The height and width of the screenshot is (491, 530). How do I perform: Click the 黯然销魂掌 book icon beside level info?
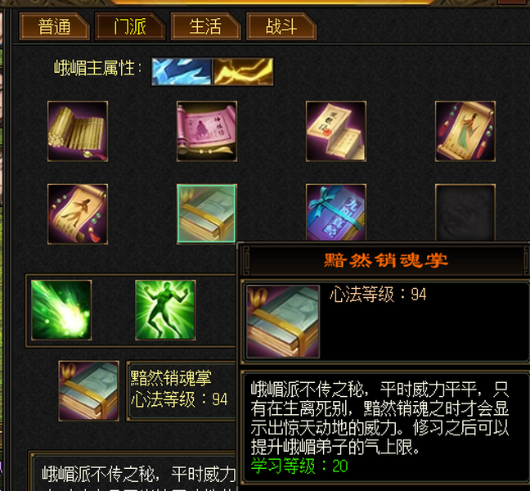pyautogui.click(x=88, y=391)
